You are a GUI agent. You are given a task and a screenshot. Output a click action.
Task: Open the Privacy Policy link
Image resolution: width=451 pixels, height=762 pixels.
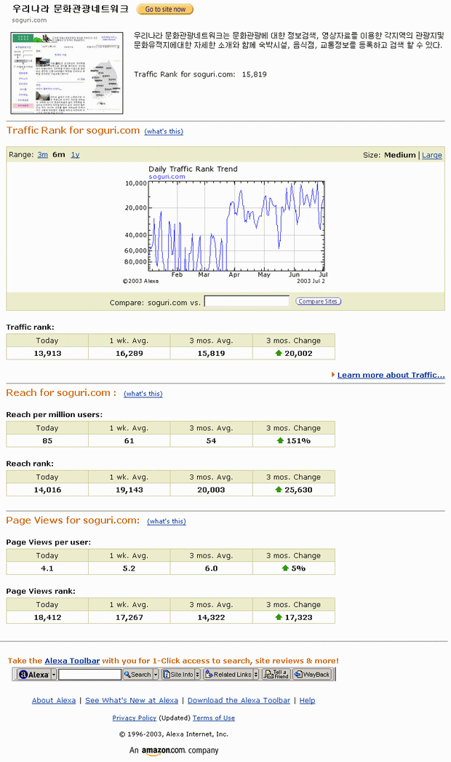point(135,718)
